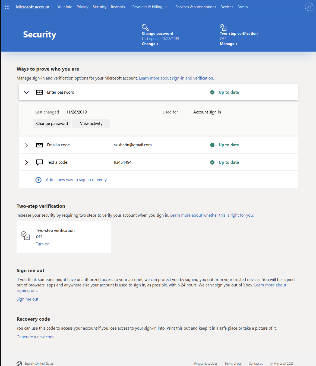Open the Payment & billing dropdown
The image size is (316, 366).
pyautogui.click(x=150, y=7)
